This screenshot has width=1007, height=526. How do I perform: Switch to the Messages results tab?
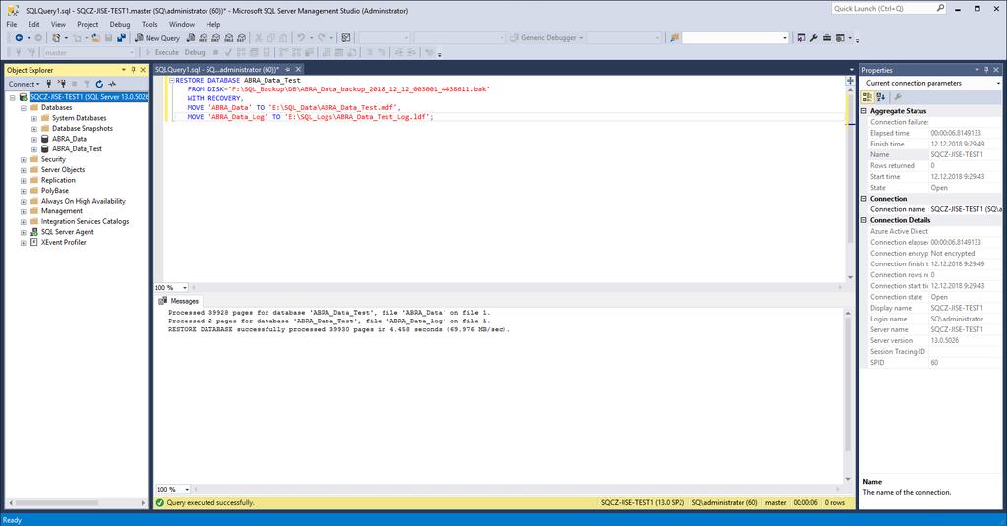coord(179,301)
